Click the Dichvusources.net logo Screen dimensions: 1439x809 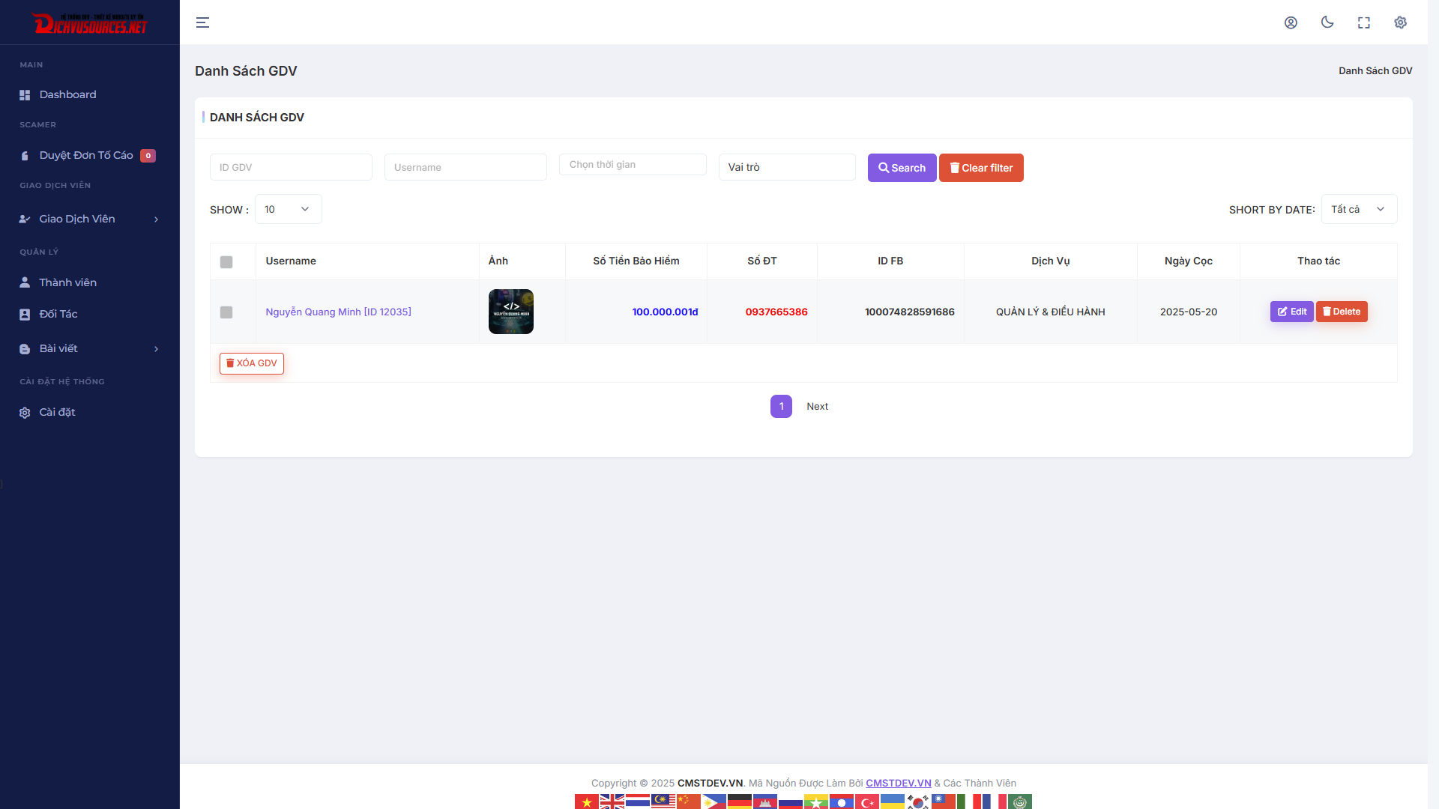click(90, 23)
